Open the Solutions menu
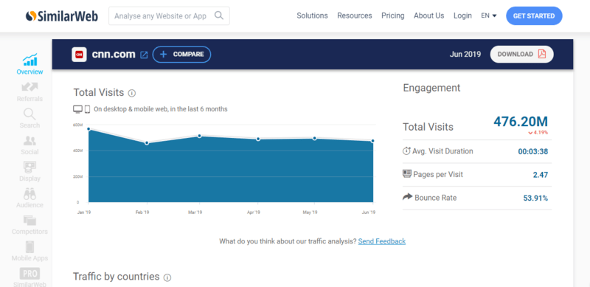The image size is (590, 287). pyautogui.click(x=312, y=15)
